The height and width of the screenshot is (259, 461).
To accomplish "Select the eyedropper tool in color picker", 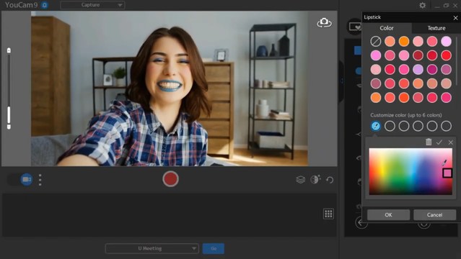I will (444, 162).
